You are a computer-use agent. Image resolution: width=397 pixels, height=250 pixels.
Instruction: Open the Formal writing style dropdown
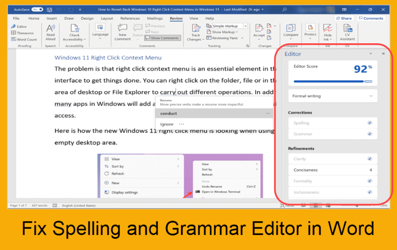pyautogui.click(x=333, y=96)
